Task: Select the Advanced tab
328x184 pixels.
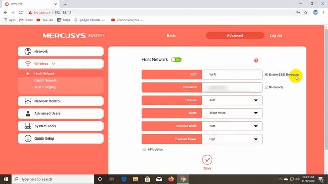Action: pos(235,35)
